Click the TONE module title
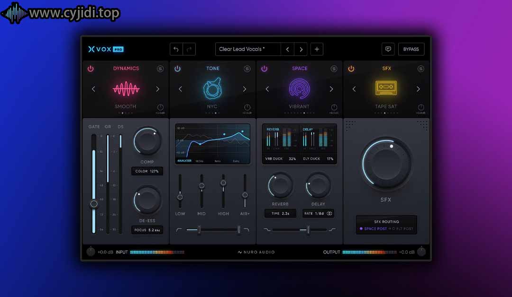 tap(213, 69)
